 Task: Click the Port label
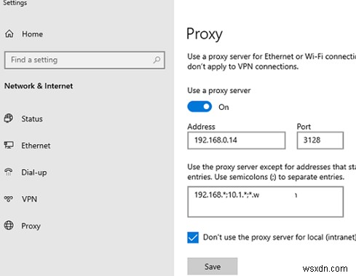(304, 127)
